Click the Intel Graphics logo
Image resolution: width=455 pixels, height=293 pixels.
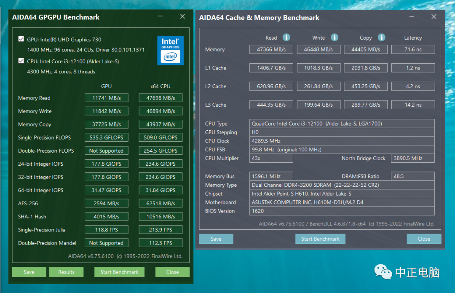(170, 50)
